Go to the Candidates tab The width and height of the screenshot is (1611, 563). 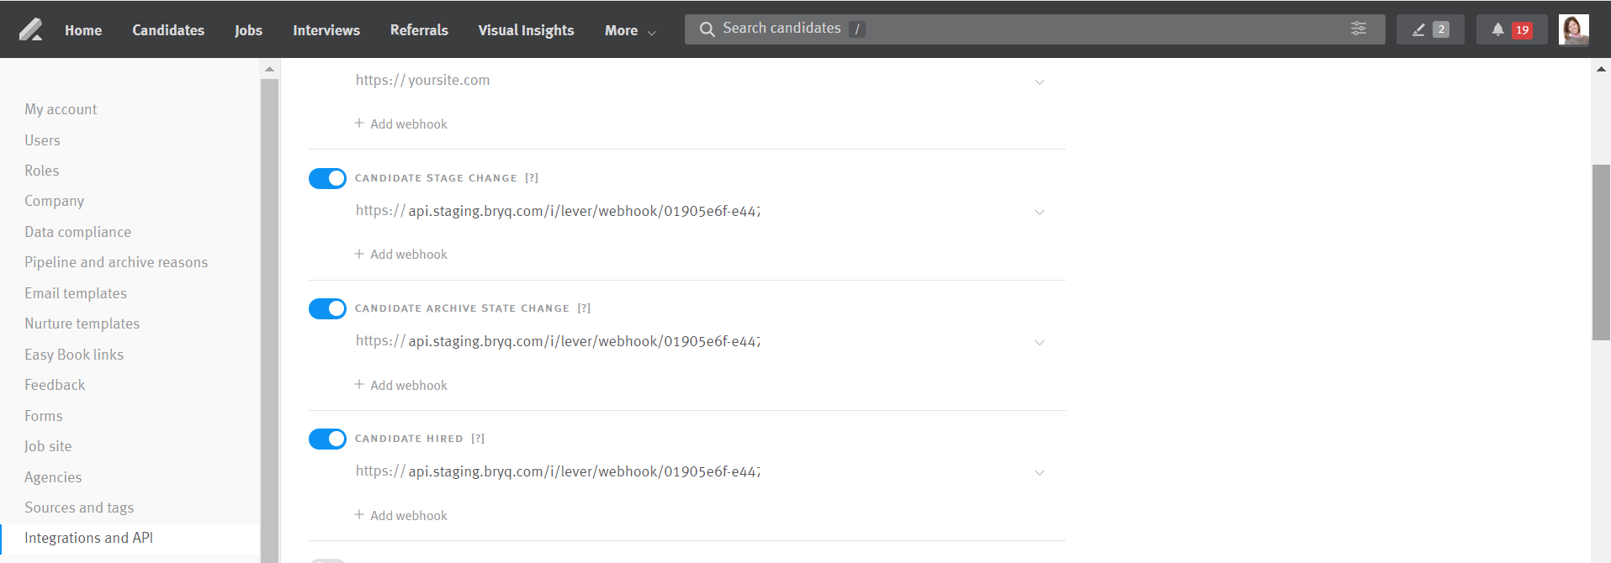[x=168, y=30]
